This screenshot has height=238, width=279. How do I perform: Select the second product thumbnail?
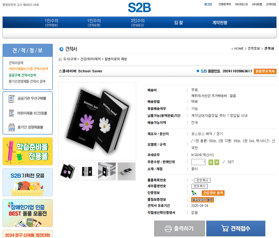pyautogui.click(x=87, y=171)
